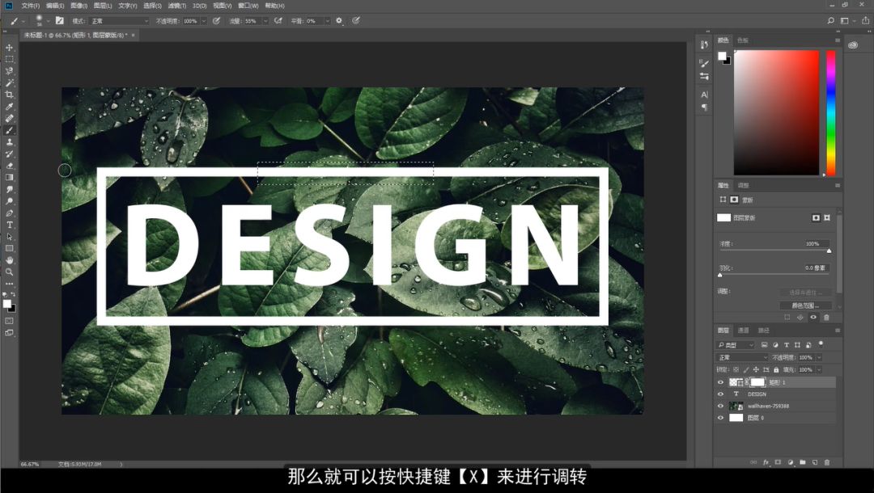The width and height of the screenshot is (874, 493).
Task: Toggle pressure for opacity button
Action: pos(216,20)
